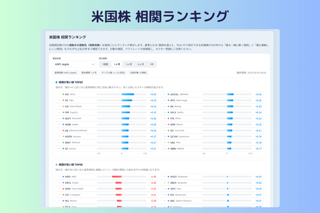This screenshot has height=213, width=320.
Task: Click the サンプル数 n = 22 chip
Action: (113, 72)
